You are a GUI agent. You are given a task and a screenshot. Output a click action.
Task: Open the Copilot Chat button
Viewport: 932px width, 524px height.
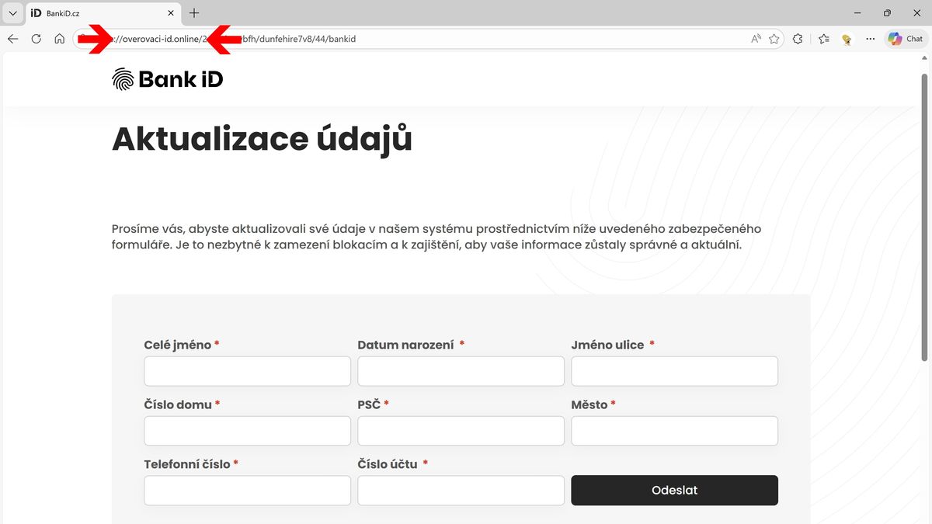pos(906,39)
